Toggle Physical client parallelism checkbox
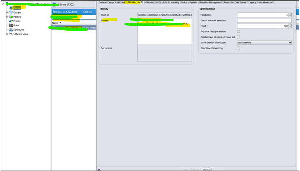The image size is (300, 171). pyautogui.click(x=238, y=32)
